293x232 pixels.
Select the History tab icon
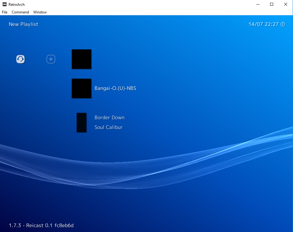point(20,59)
